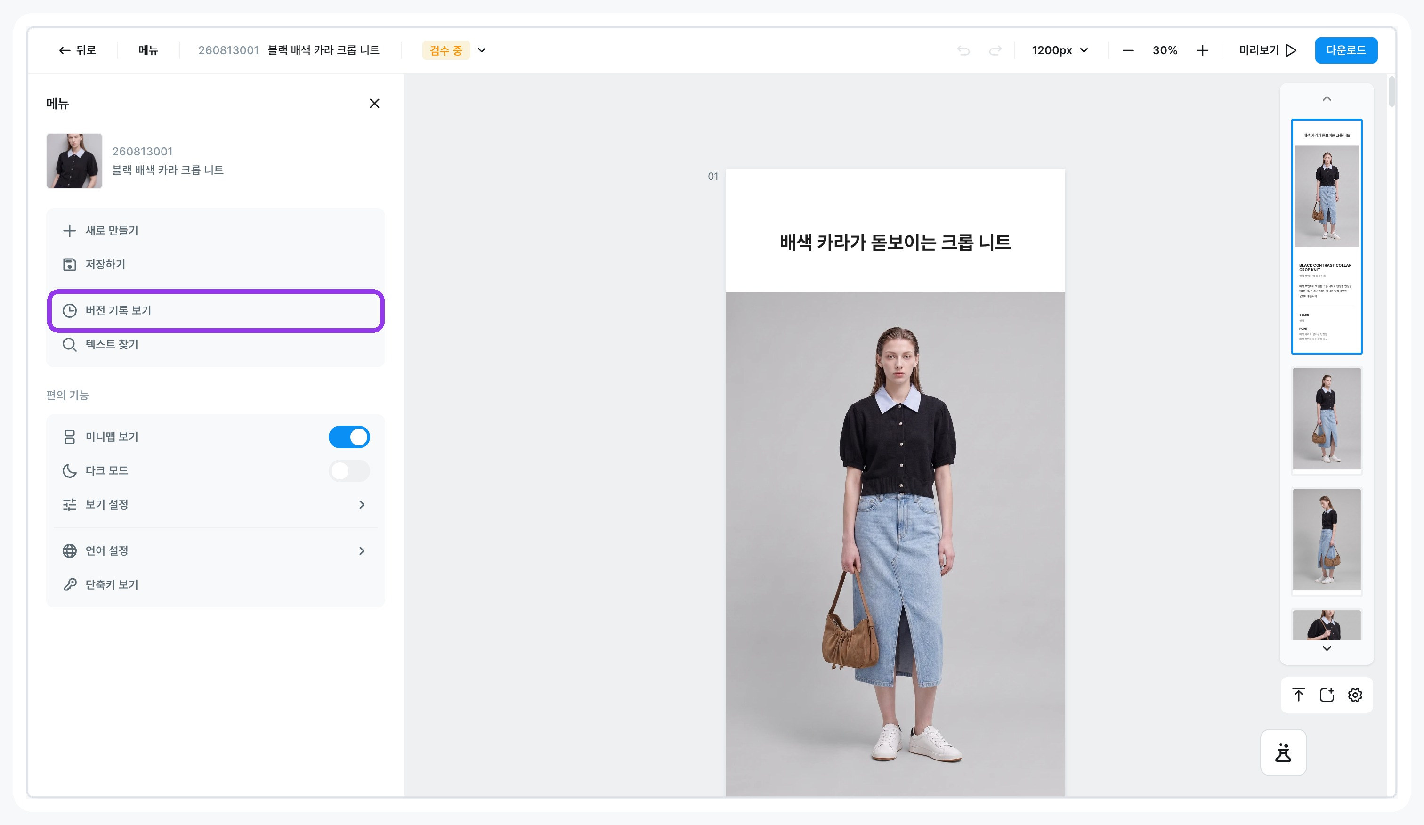1424x825 pixels.
Task: Select the product thumbnail in the menu panel
Action: click(x=74, y=161)
